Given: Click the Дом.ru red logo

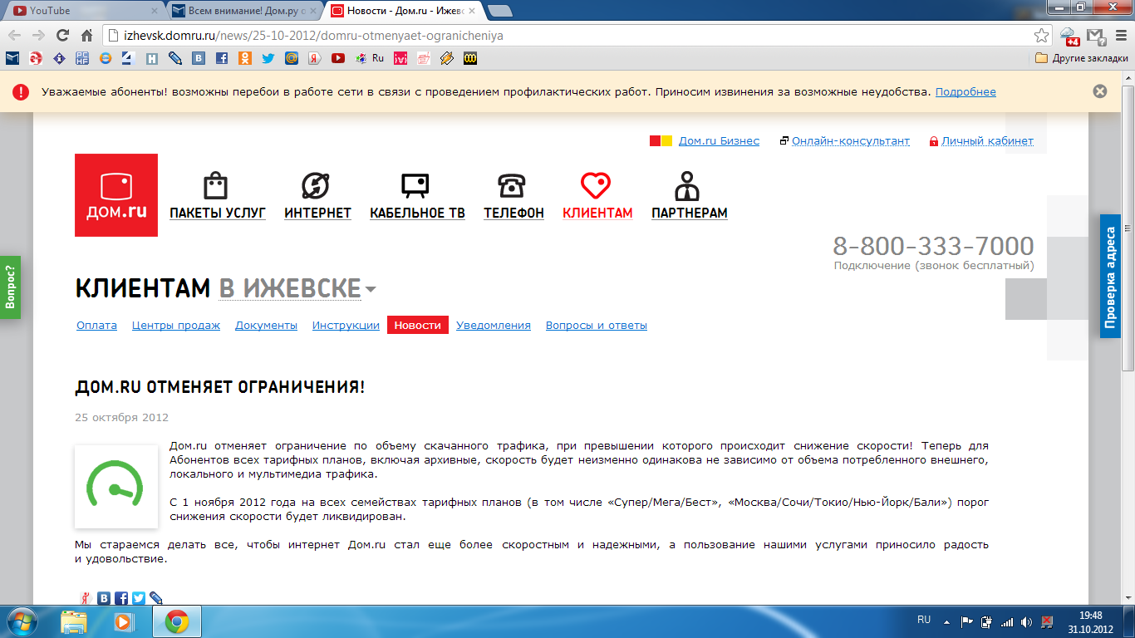Looking at the screenshot, I should point(116,195).
